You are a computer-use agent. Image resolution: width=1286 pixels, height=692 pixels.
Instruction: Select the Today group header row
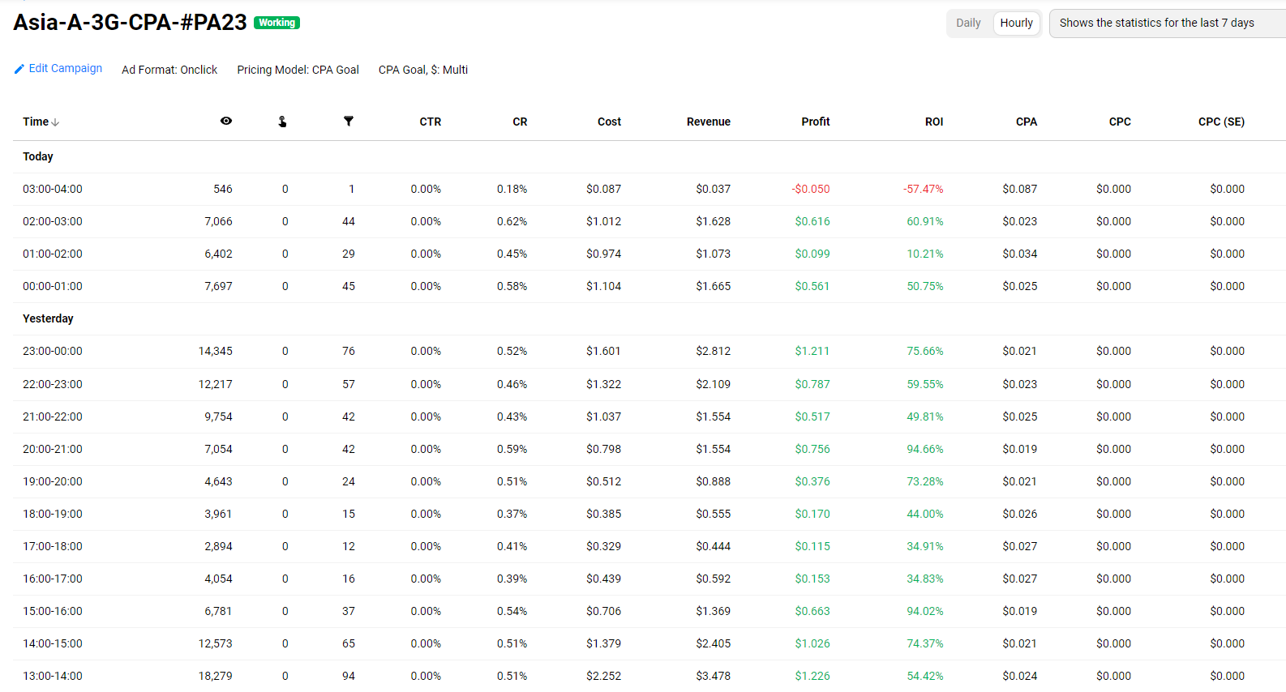[38, 156]
